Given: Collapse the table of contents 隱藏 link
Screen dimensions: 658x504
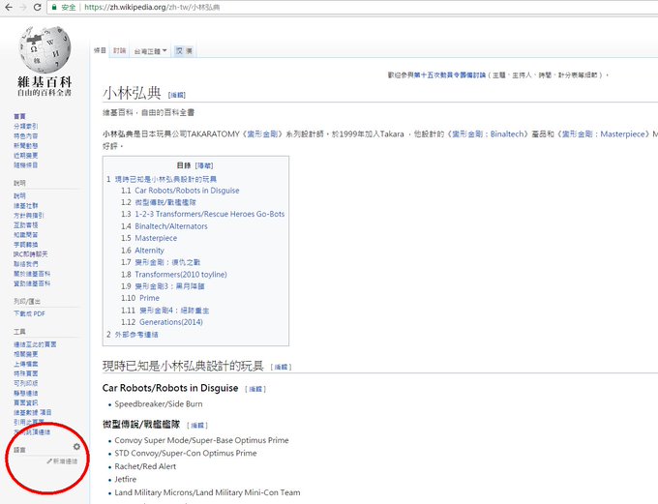Looking at the screenshot, I should 204,165.
